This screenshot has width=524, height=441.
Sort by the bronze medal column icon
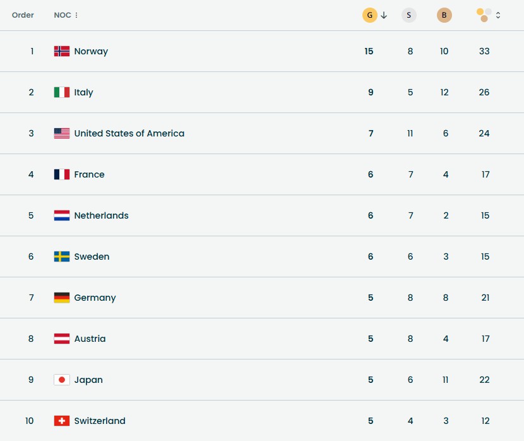point(444,15)
